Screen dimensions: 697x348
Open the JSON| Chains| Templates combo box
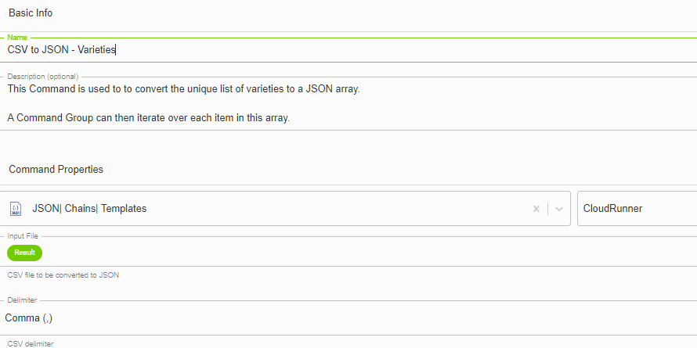[x=285, y=209]
